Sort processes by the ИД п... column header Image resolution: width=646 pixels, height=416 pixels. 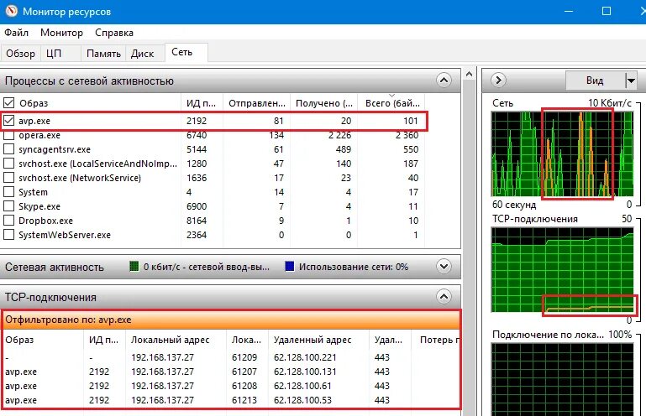[202, 103]
